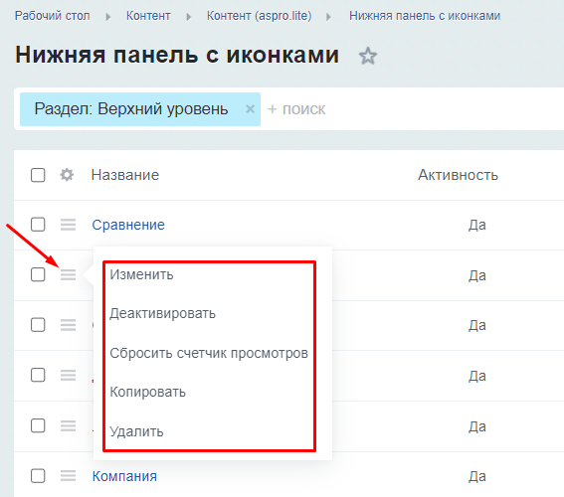Viewport: 564px width, 497px height.
Task: Click Сбросить счетчик просмотров menu item
Action: point(209,353)
